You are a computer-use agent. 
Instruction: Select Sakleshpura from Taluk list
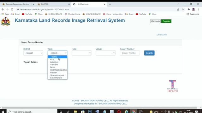tap(57, 78)
